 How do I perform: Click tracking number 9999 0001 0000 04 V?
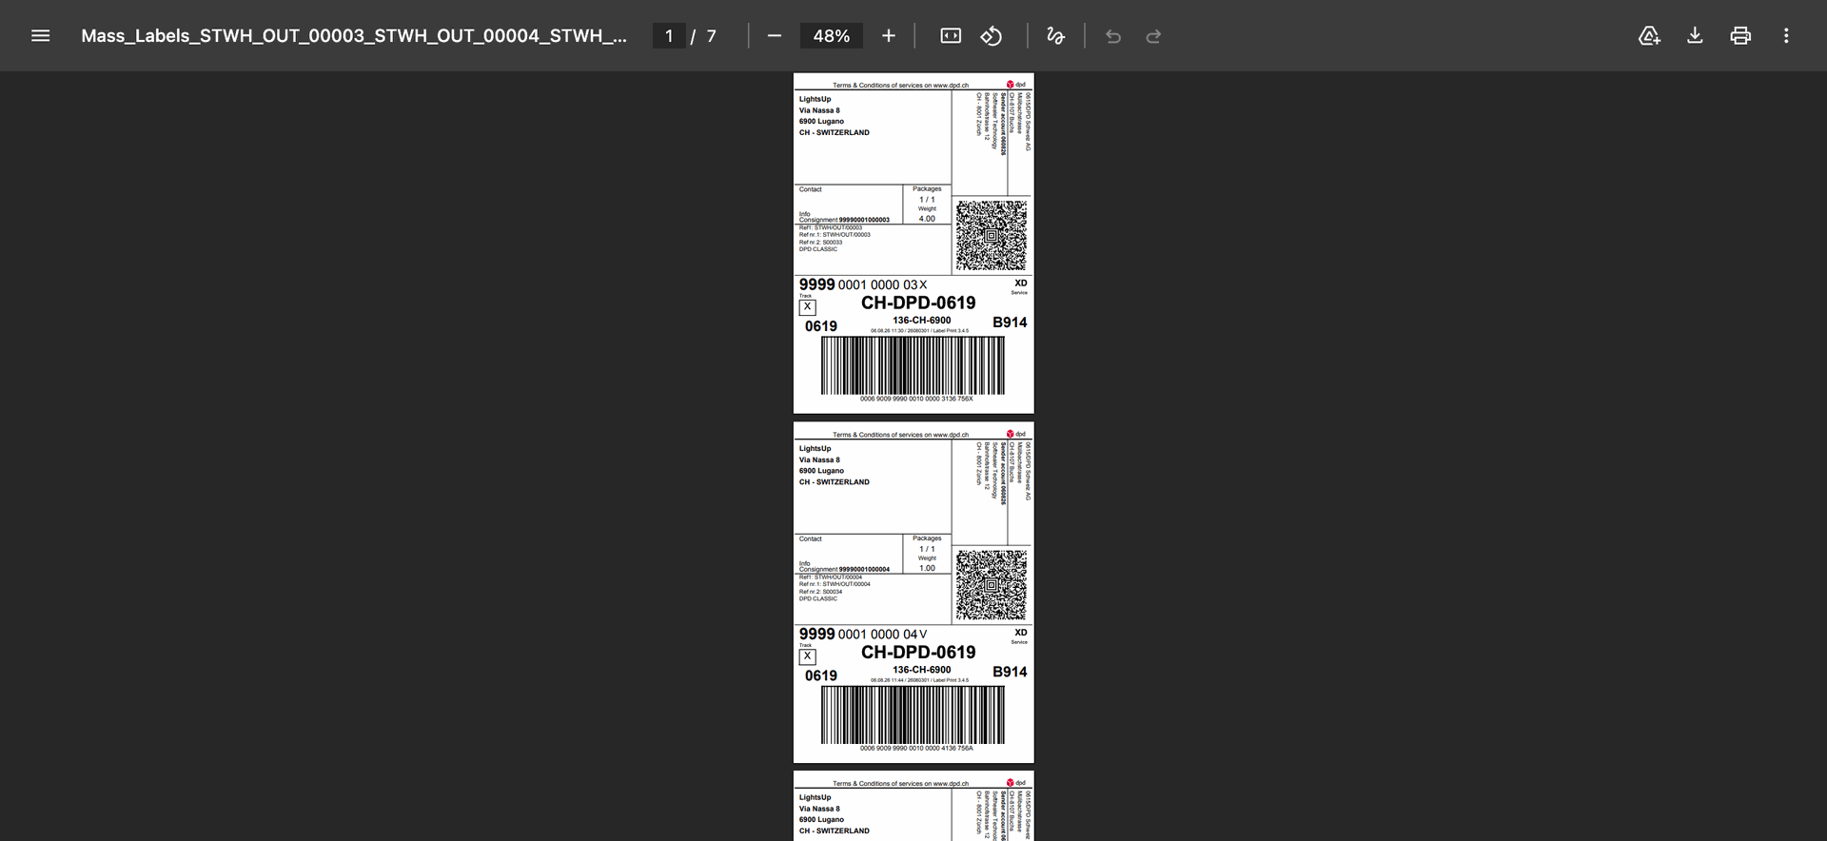(x=862, y=634)
